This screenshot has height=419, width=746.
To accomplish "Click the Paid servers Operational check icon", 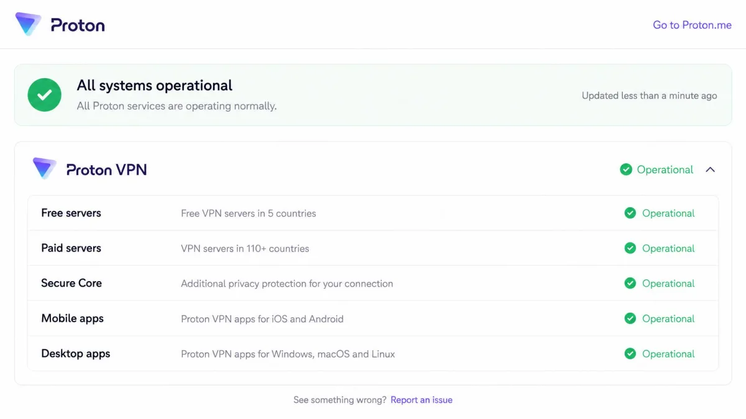I will [x=630, y=248].
